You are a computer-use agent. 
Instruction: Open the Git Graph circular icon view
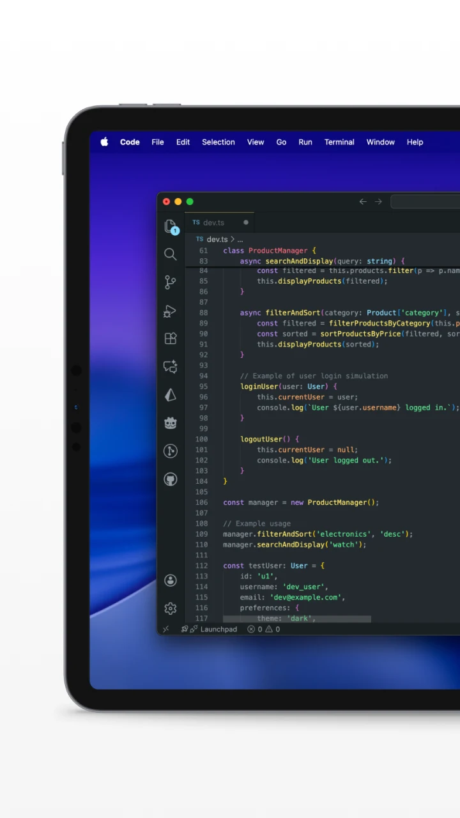tap(170, 451)
